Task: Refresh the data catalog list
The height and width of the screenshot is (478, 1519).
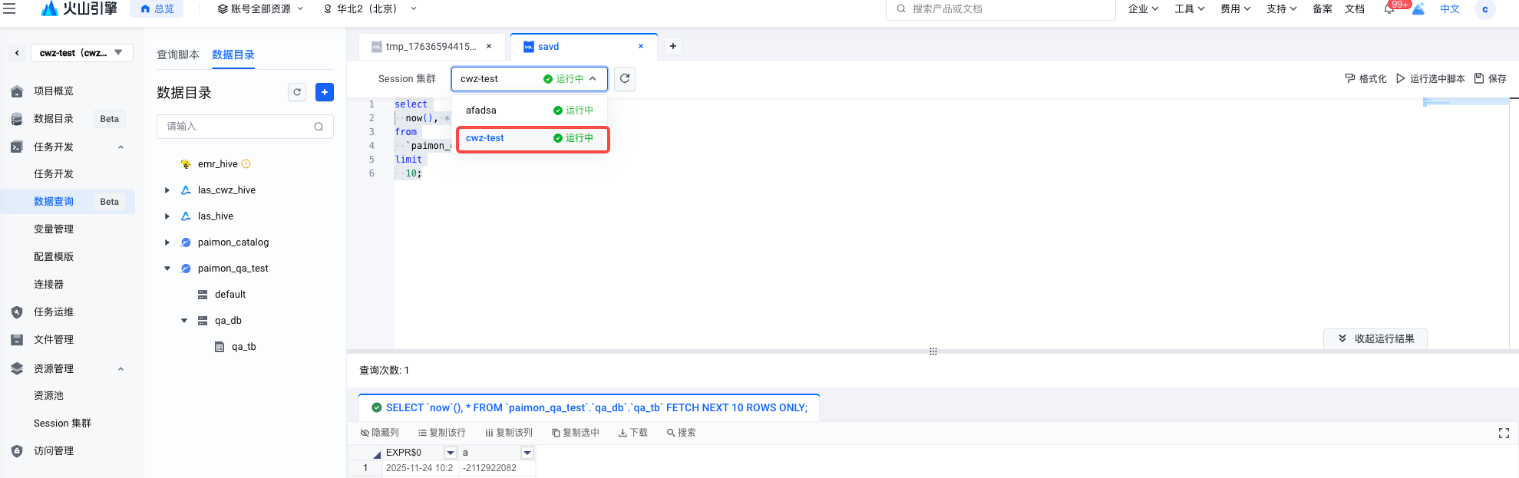Action: click(x=297, y=92)
